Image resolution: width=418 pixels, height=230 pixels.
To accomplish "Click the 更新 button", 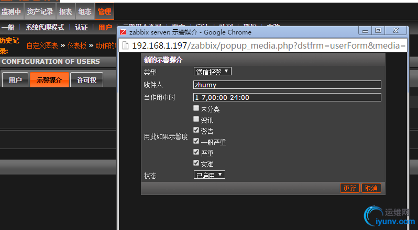I will (350, 188).
